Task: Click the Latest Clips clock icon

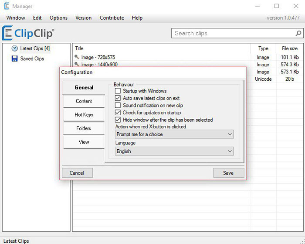Action: click(x=15, y=48)
